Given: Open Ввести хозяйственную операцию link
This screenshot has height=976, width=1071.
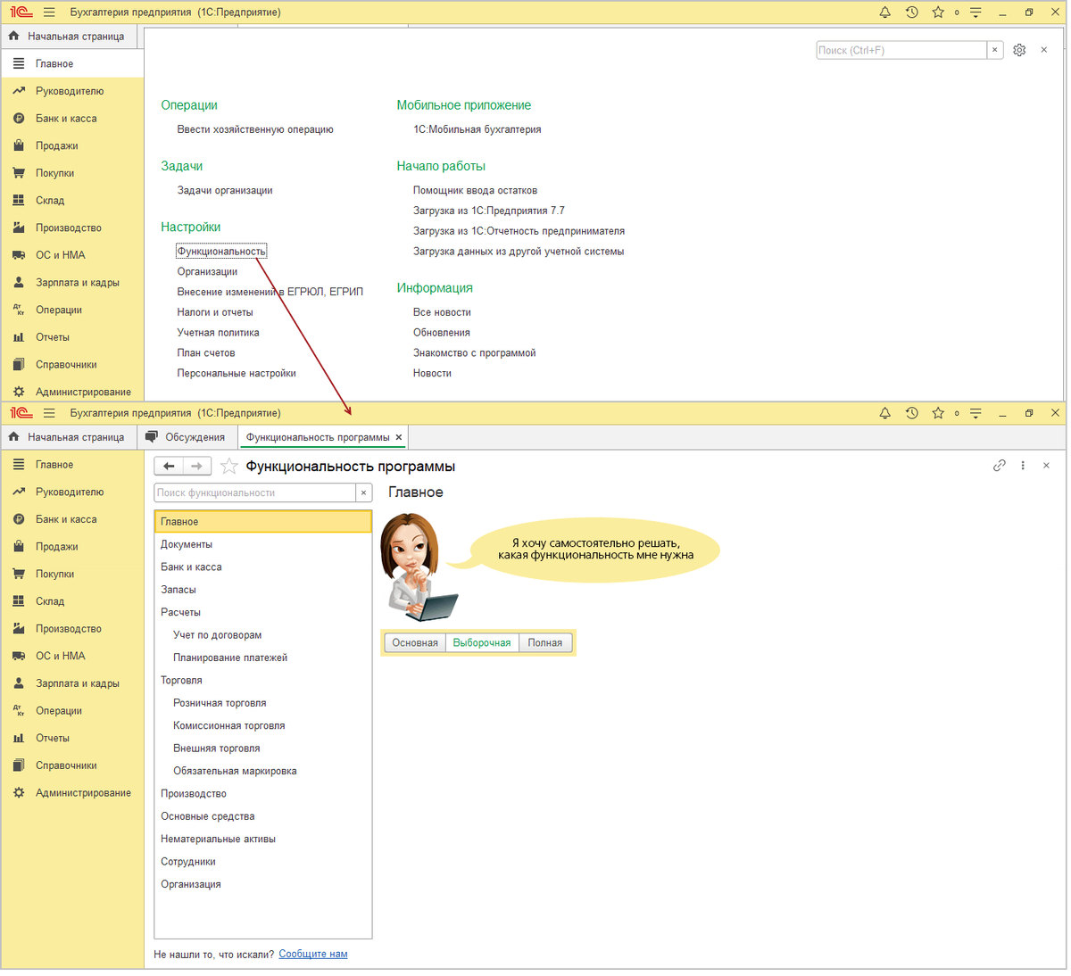Looking at the screenshot, I should pyautogui.click(x=255, y=129).
